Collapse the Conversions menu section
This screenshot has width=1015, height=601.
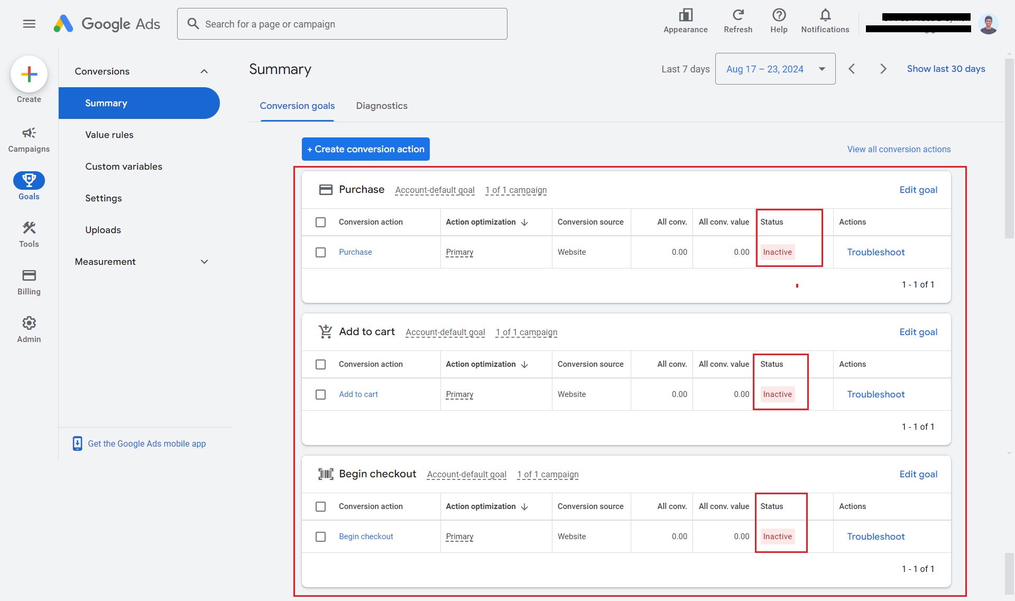[x=204, y=71]
